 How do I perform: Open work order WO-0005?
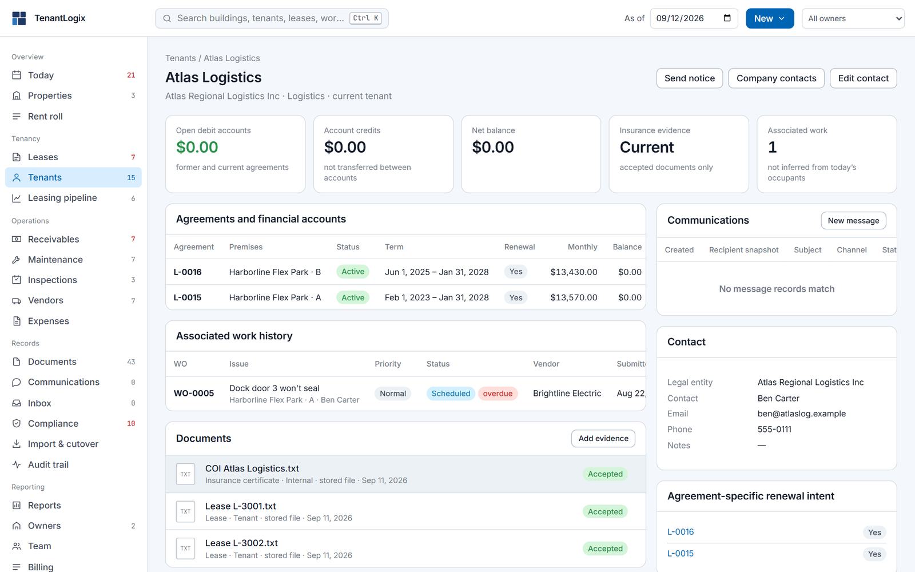pos(405,394)
